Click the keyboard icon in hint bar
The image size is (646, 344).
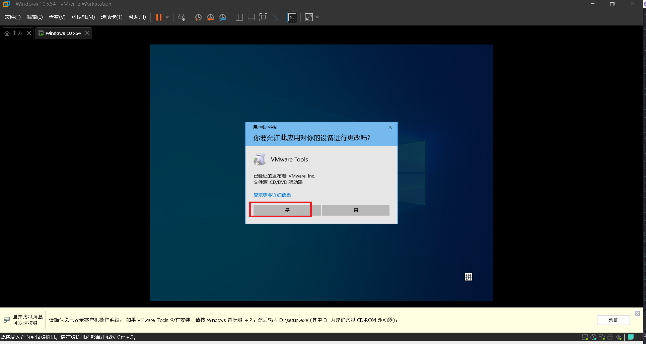point(6,320)
